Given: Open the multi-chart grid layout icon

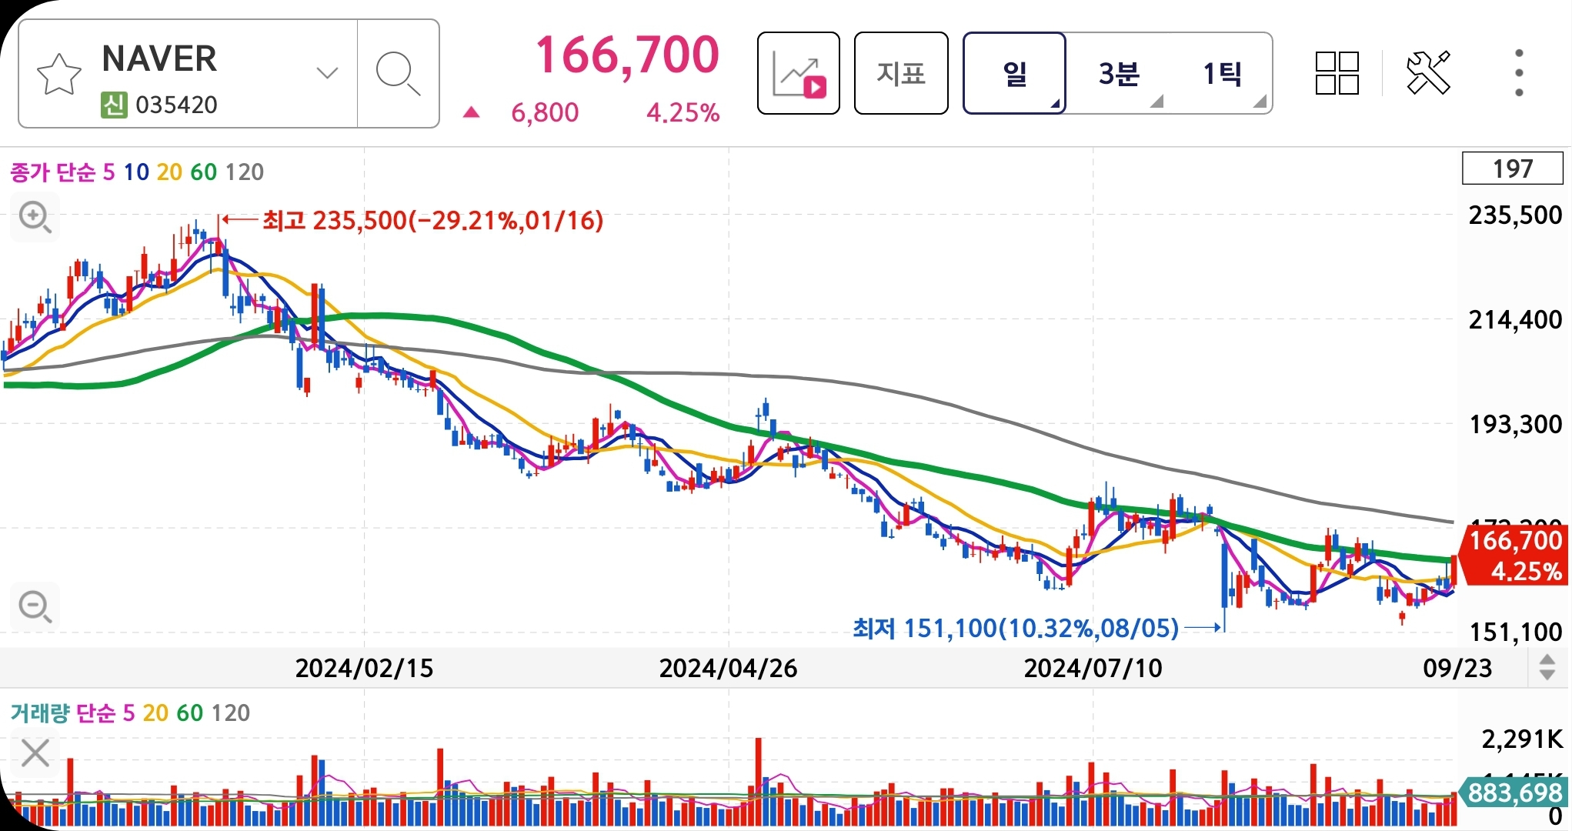Looking at the screenshot, I should point(1337,73).
